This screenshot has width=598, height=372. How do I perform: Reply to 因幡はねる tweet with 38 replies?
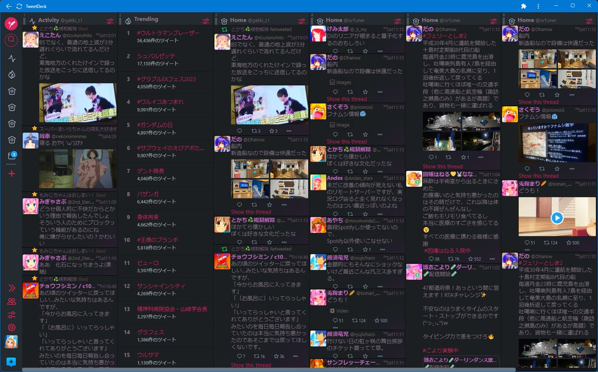click(434, 259)
